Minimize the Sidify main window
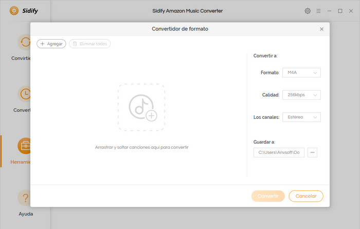Screen dimensions: 360x229 coord(329,11)
